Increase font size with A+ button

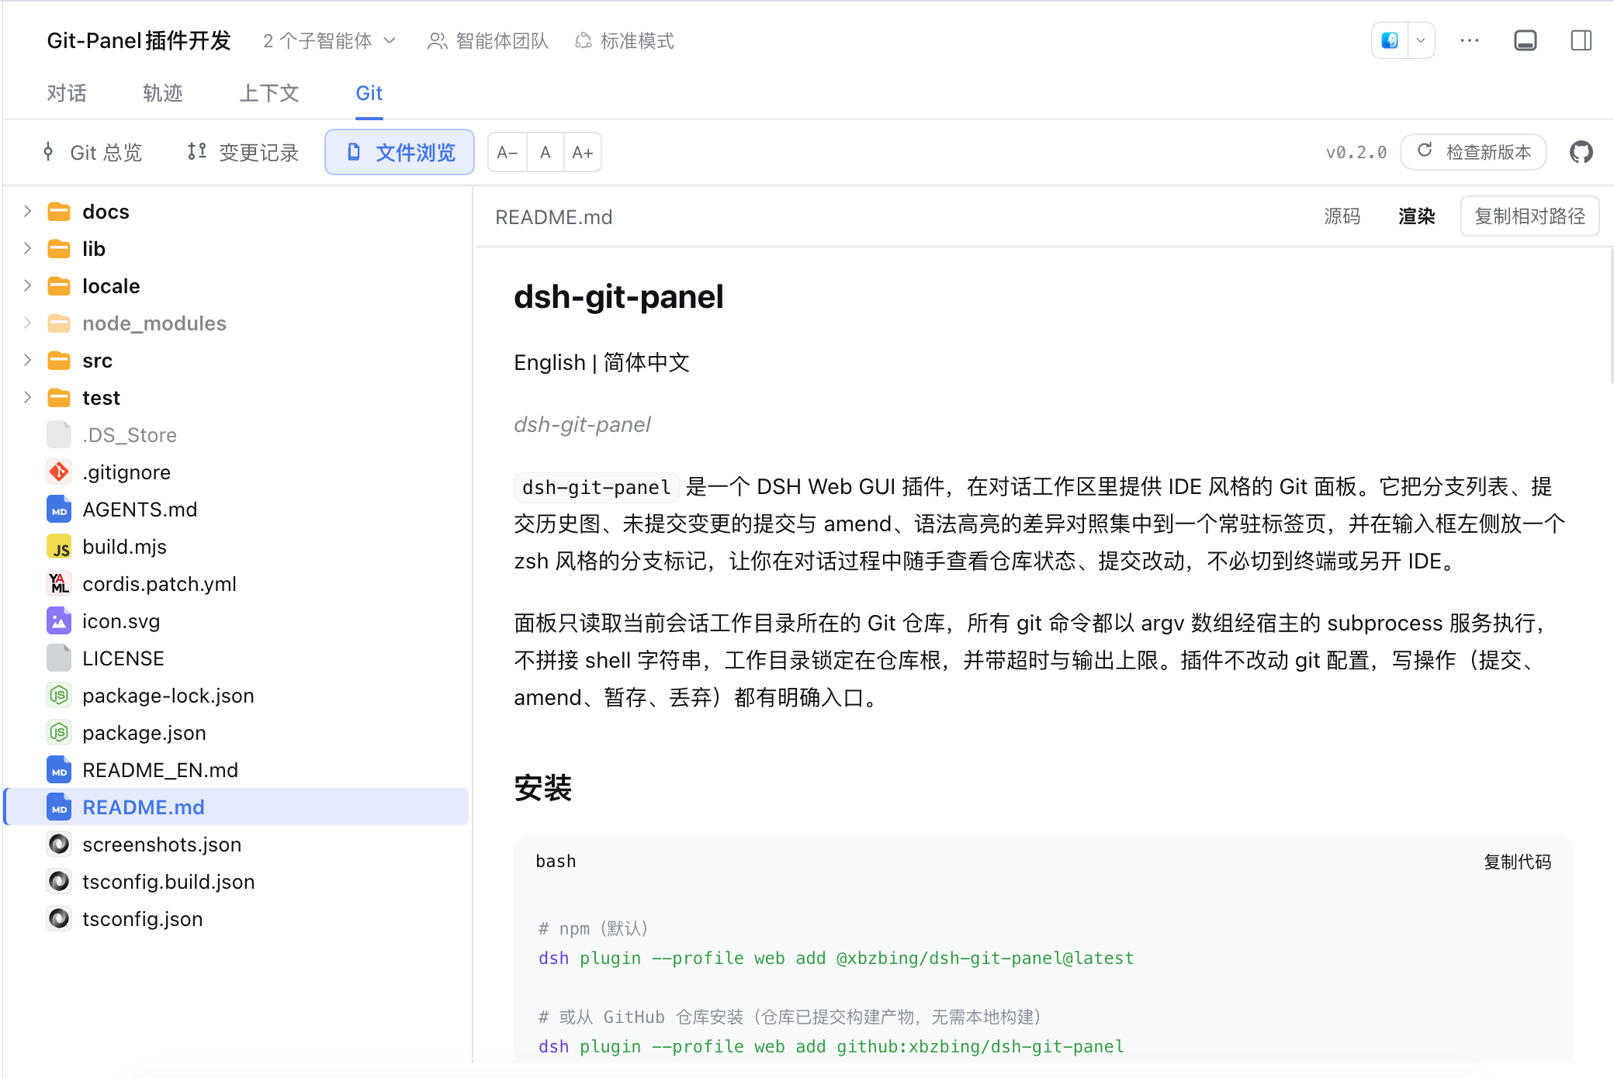pyautogui.click(x=583, y=152)
